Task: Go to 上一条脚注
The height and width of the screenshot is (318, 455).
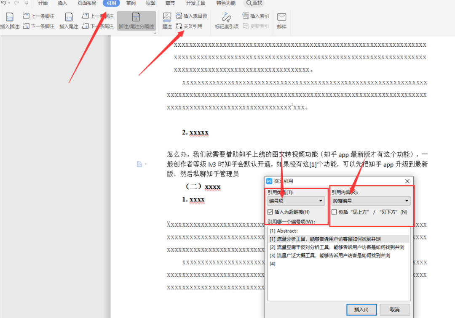Action: pyautogui.click(x=39, y=16)
